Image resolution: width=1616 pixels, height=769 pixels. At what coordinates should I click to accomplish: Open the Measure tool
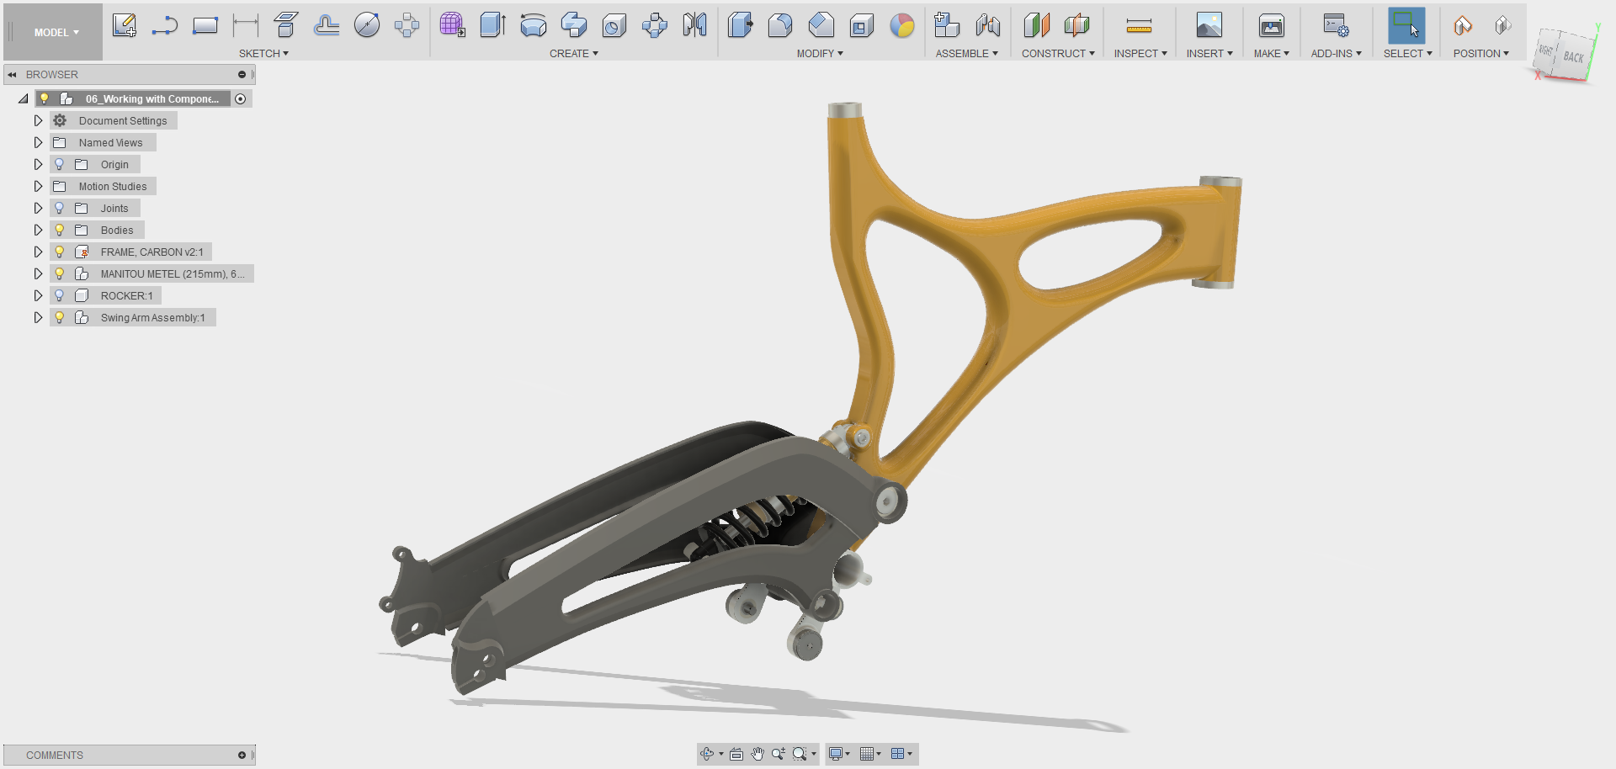(x=1139, y=25)
